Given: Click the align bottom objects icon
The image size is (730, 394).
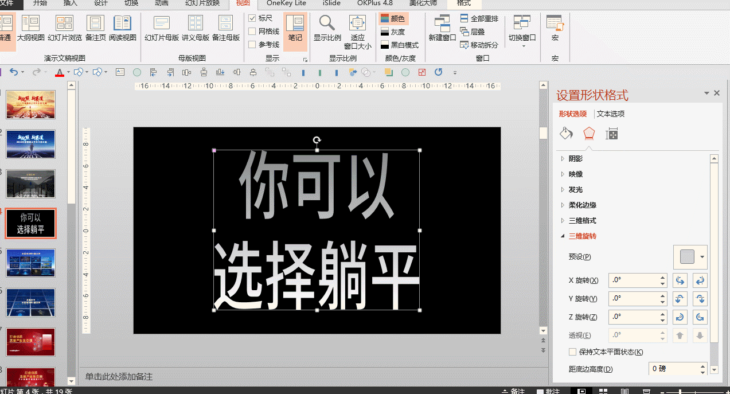Looking at the screenshot, I should click(220, 72).
